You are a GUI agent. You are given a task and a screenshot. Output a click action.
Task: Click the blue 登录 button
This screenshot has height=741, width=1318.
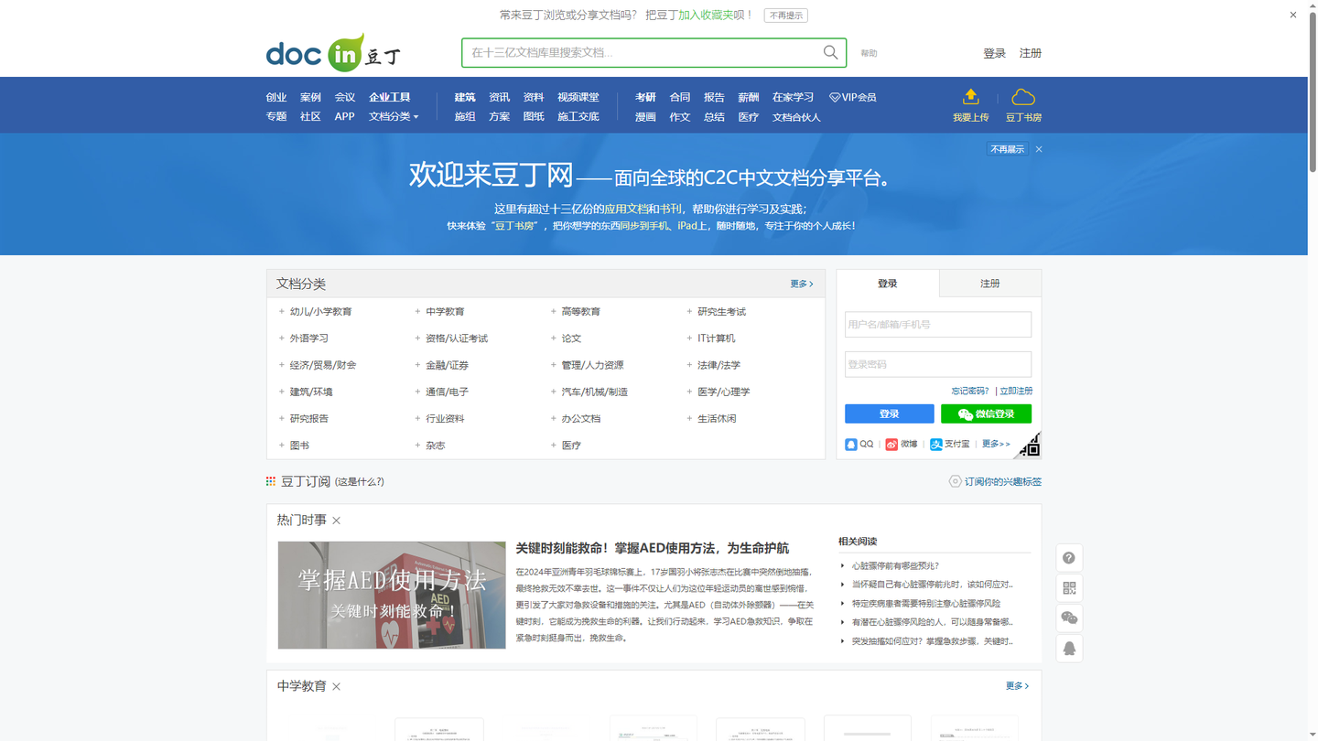890,414
